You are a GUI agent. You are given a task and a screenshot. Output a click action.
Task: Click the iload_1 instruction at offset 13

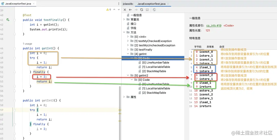coord(205,102)
